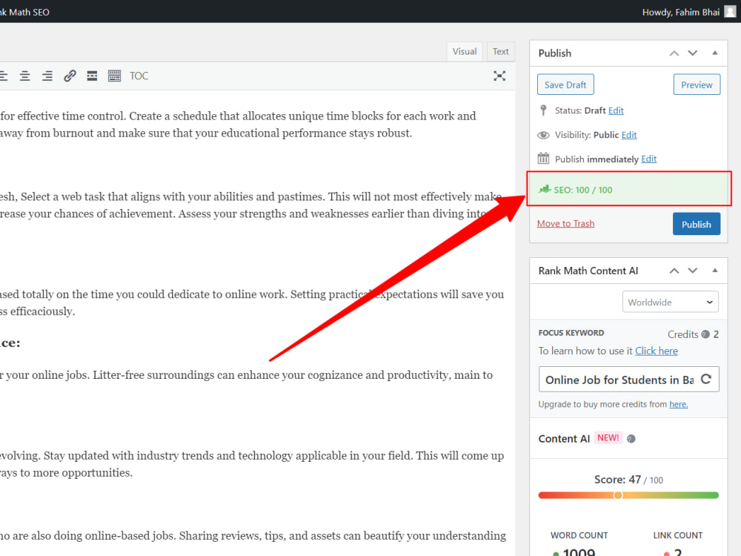The height and width of the screenshot is (556, 741).
Task: Click the user avatar in admin bar
Action: click(x=730, y=12)
